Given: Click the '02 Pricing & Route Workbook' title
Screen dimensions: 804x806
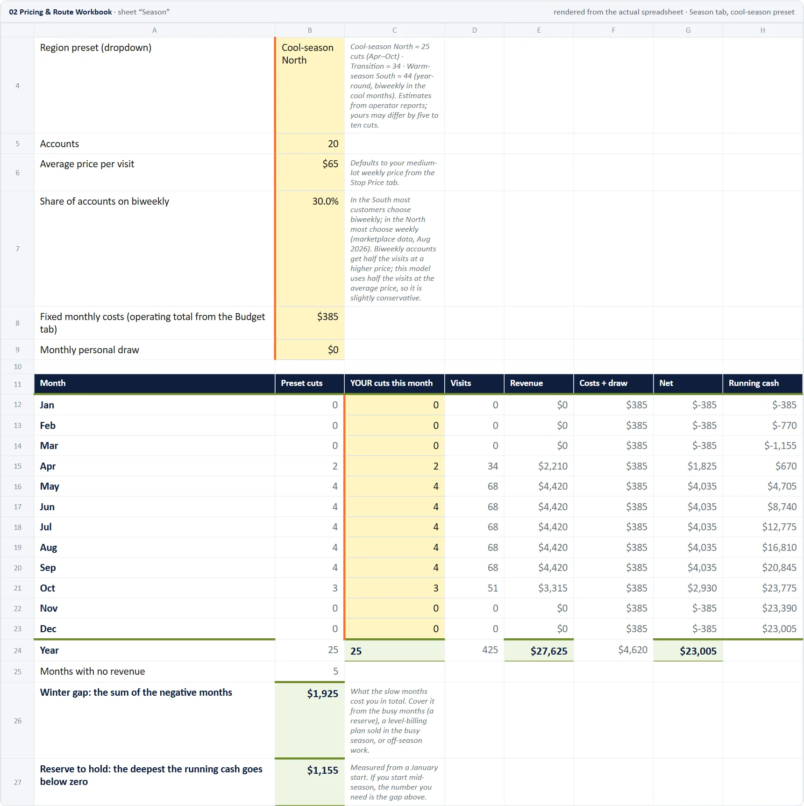Looking at the screenshot, I should point(60,12).
